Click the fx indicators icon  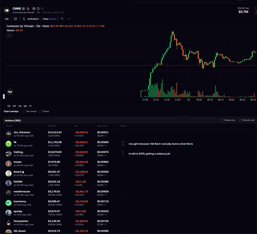point(24,19)
